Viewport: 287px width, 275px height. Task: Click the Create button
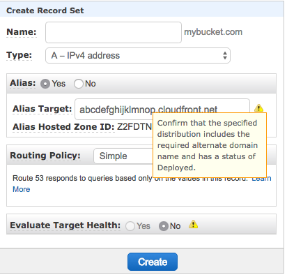(153, 262)
